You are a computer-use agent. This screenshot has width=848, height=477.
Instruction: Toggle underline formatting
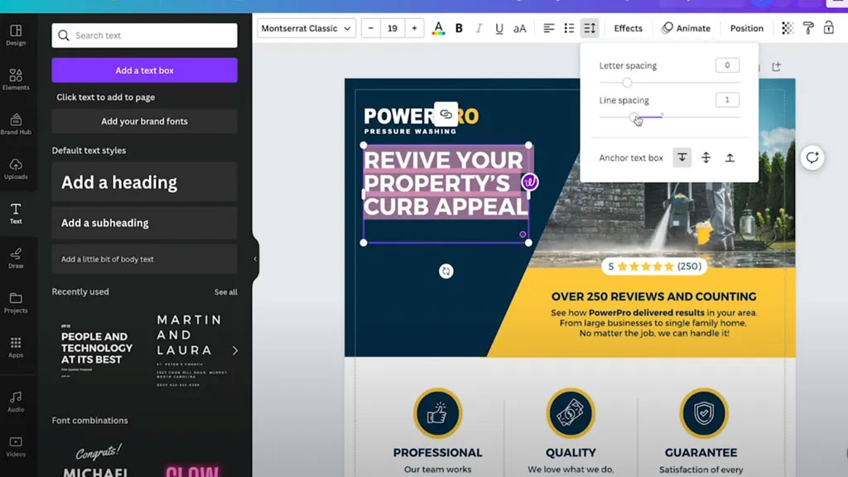point(499,28)
